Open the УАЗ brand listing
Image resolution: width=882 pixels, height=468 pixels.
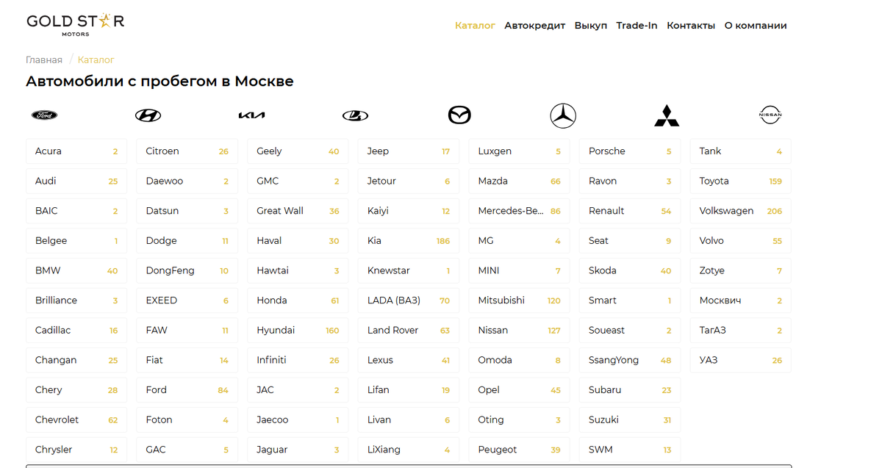point(741,360)
